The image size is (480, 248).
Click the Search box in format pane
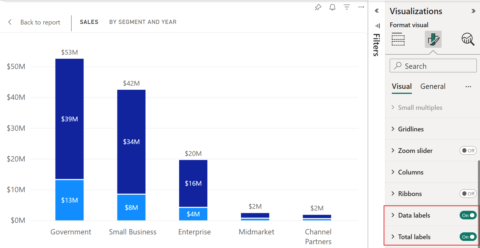[x=433, y=66]
